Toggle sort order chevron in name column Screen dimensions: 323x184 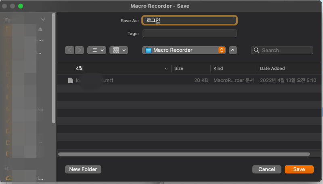point(166,68)
